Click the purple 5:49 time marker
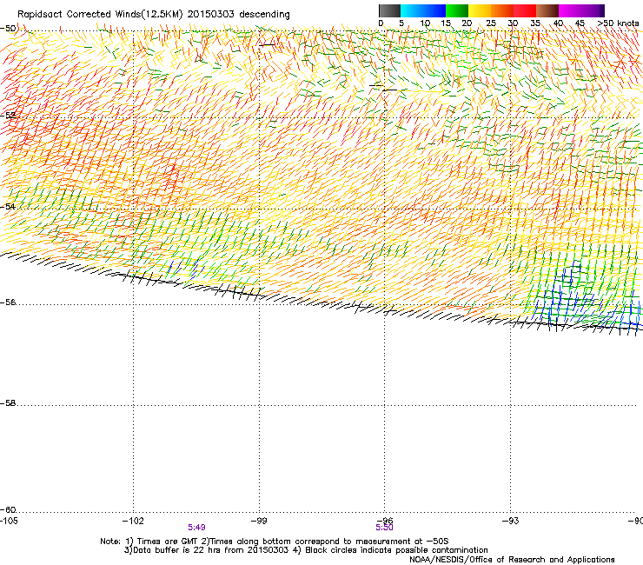 (197, 528)
